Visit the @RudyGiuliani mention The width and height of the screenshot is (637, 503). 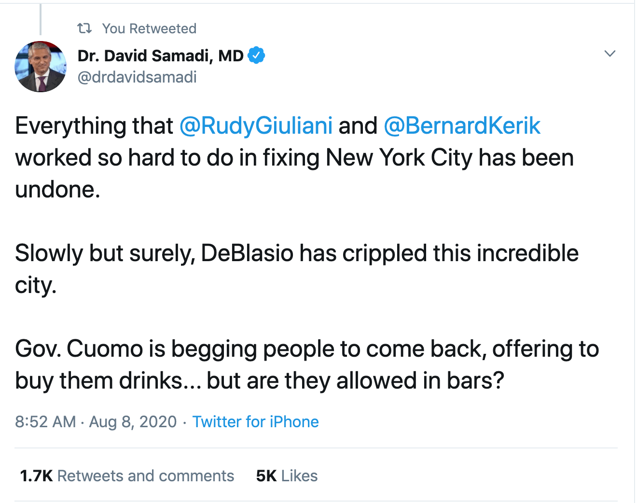tap(256, 126)
